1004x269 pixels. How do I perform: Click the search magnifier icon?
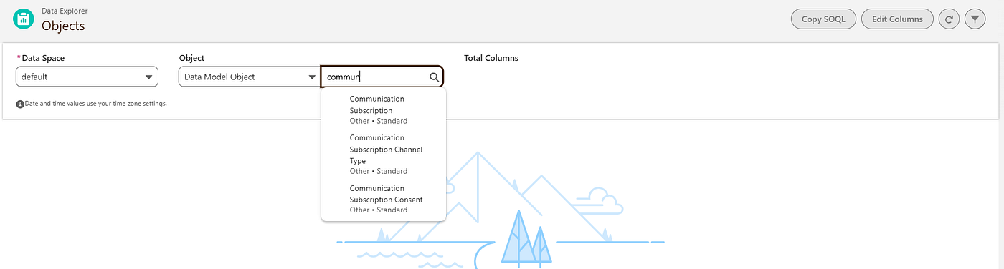pos(434,77)
